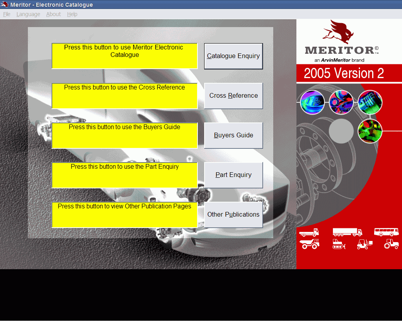402x321 pixels.
Task: Click the purple brake drum circle photo
Action: [312, 102]
